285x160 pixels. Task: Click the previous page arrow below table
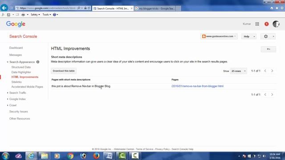265,95
